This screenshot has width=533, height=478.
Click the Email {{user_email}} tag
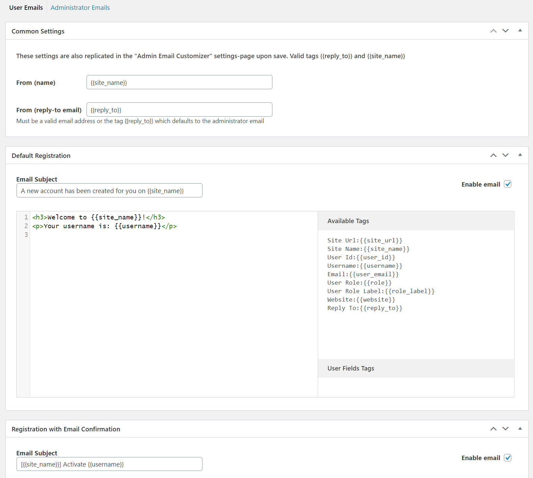tap(363, 274)
